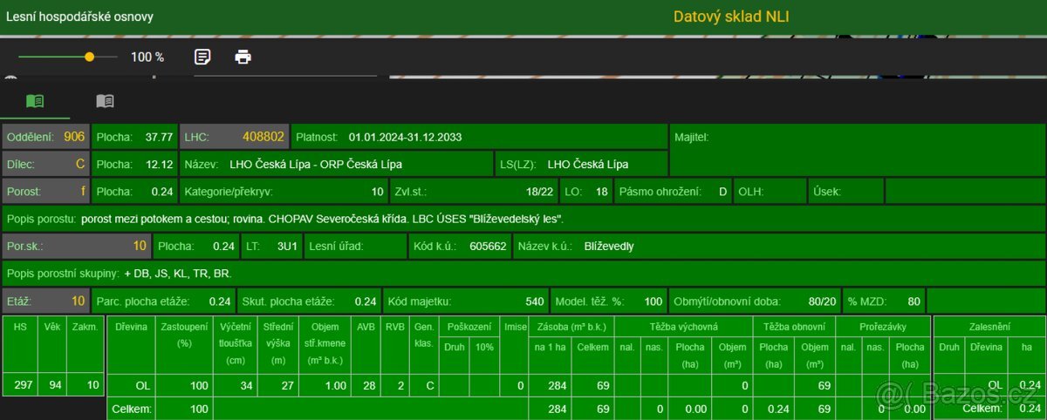The width and height of the screenshot is (1047, 420).
Task: Click the Popis porostu description text
Action: click(322, 219)
